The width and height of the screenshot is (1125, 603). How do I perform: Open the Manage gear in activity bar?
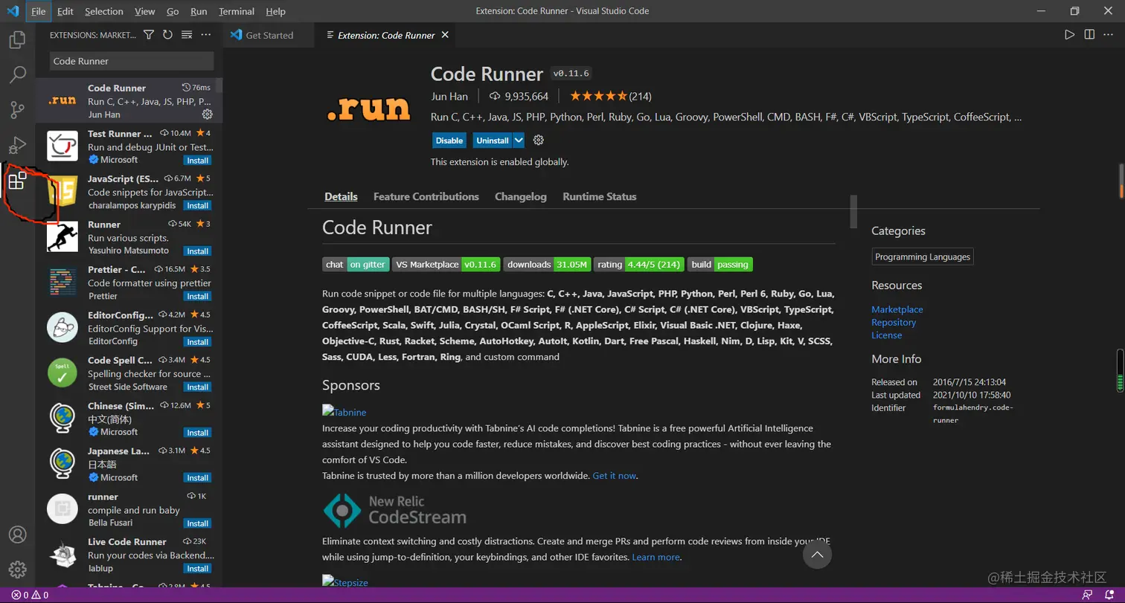click(17, 570)
